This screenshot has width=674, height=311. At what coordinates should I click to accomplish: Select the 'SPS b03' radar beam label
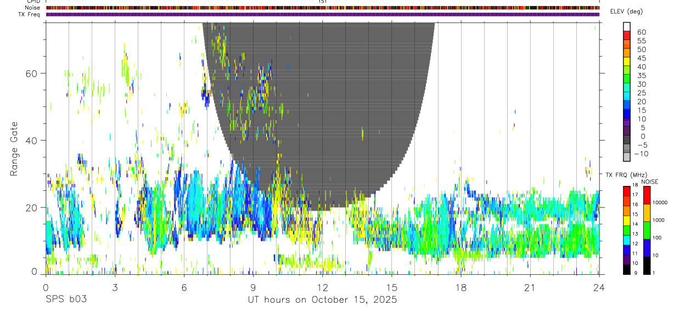click(66, 299)
